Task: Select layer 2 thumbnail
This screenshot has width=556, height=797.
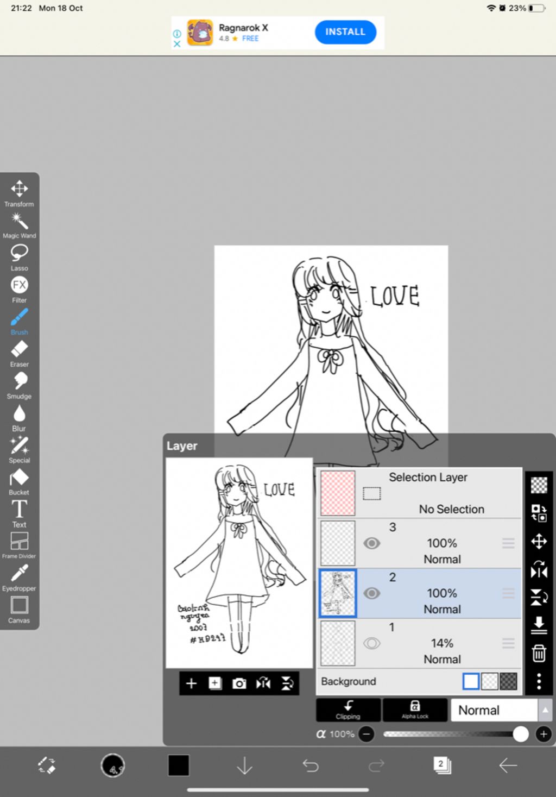Action: click(x=338, y=593)
